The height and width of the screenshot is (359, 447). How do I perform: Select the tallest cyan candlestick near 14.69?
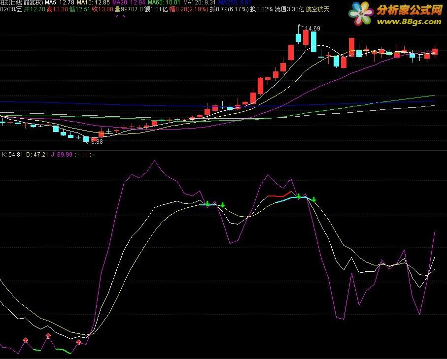313,41
